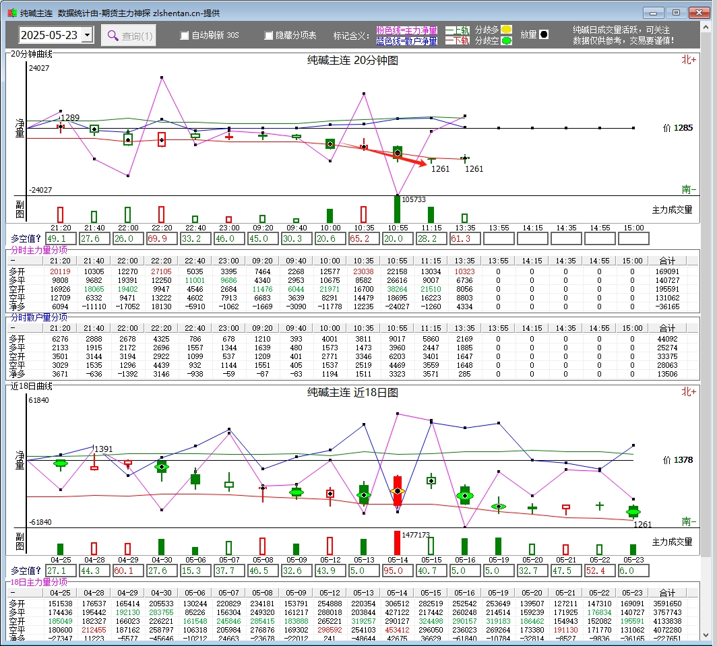Toggle the 隐藏分项表 checkbox
The height and width of the screenshot is (646, 717).
coord(268,35)
